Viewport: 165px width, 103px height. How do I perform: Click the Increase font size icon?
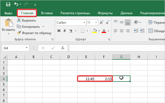pos(101,22)
